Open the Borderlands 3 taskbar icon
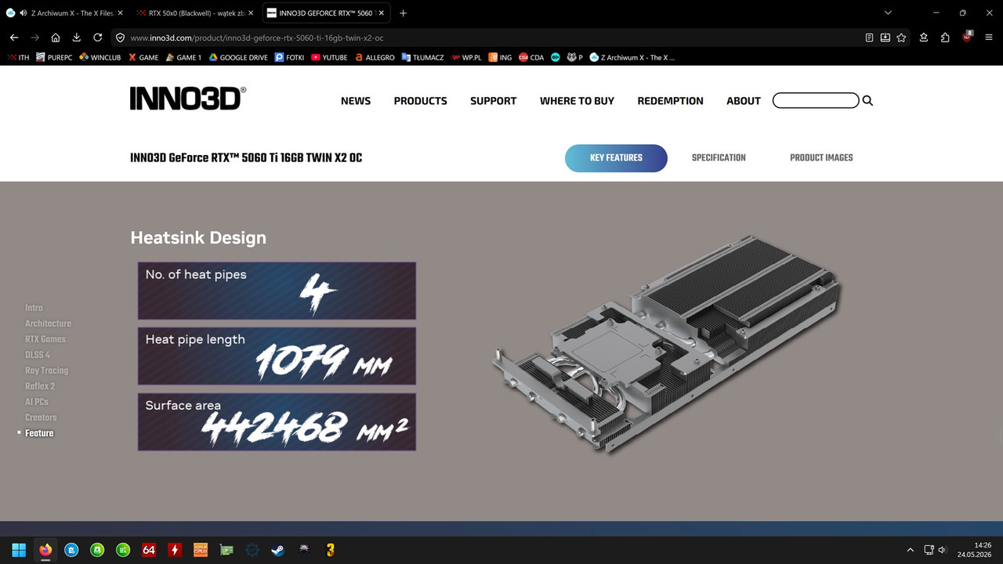The image size is (1003, 564). coord(330,550)
